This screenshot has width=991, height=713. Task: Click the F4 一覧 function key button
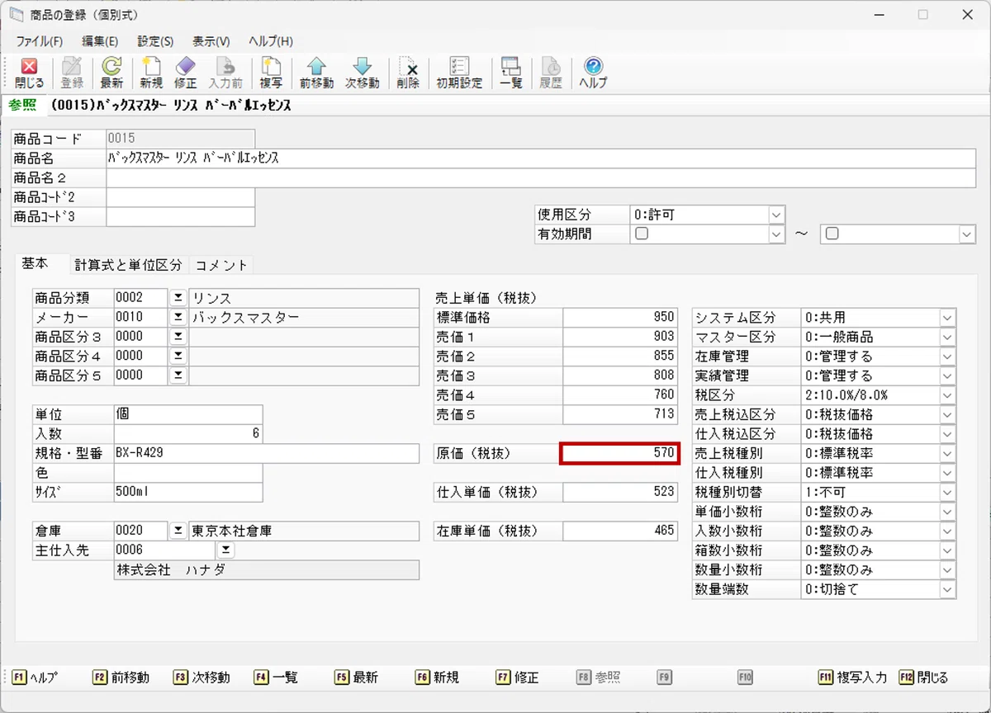coord(277,678)
